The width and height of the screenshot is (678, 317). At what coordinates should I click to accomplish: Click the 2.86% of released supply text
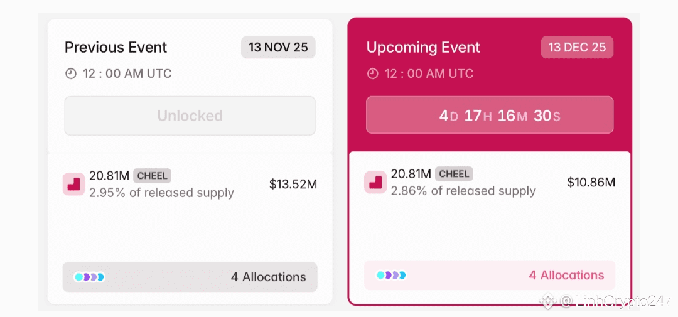(463, 191)
